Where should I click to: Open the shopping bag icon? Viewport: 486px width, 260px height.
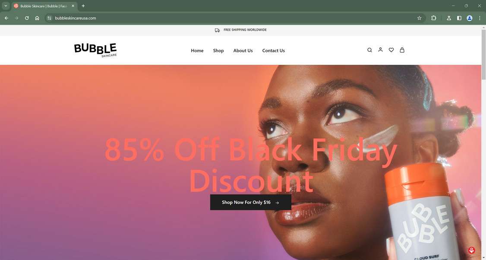pyautogui.click(x=402, y=50)
